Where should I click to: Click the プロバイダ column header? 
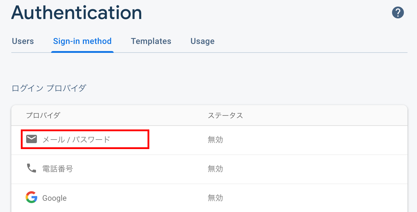pyautogui.click(x=43, y=115)
